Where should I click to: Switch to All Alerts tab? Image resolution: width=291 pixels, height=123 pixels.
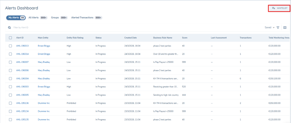click(38, 18)
